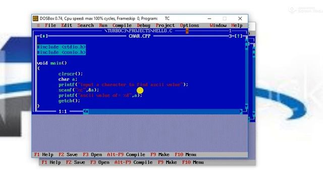
Task: Click the CHAR.CPP window title
Action: pos(140,36)
